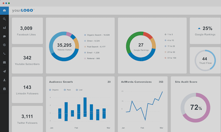
Task: Toggle the Direct legend entry
Action: click(x=92, y=41)
